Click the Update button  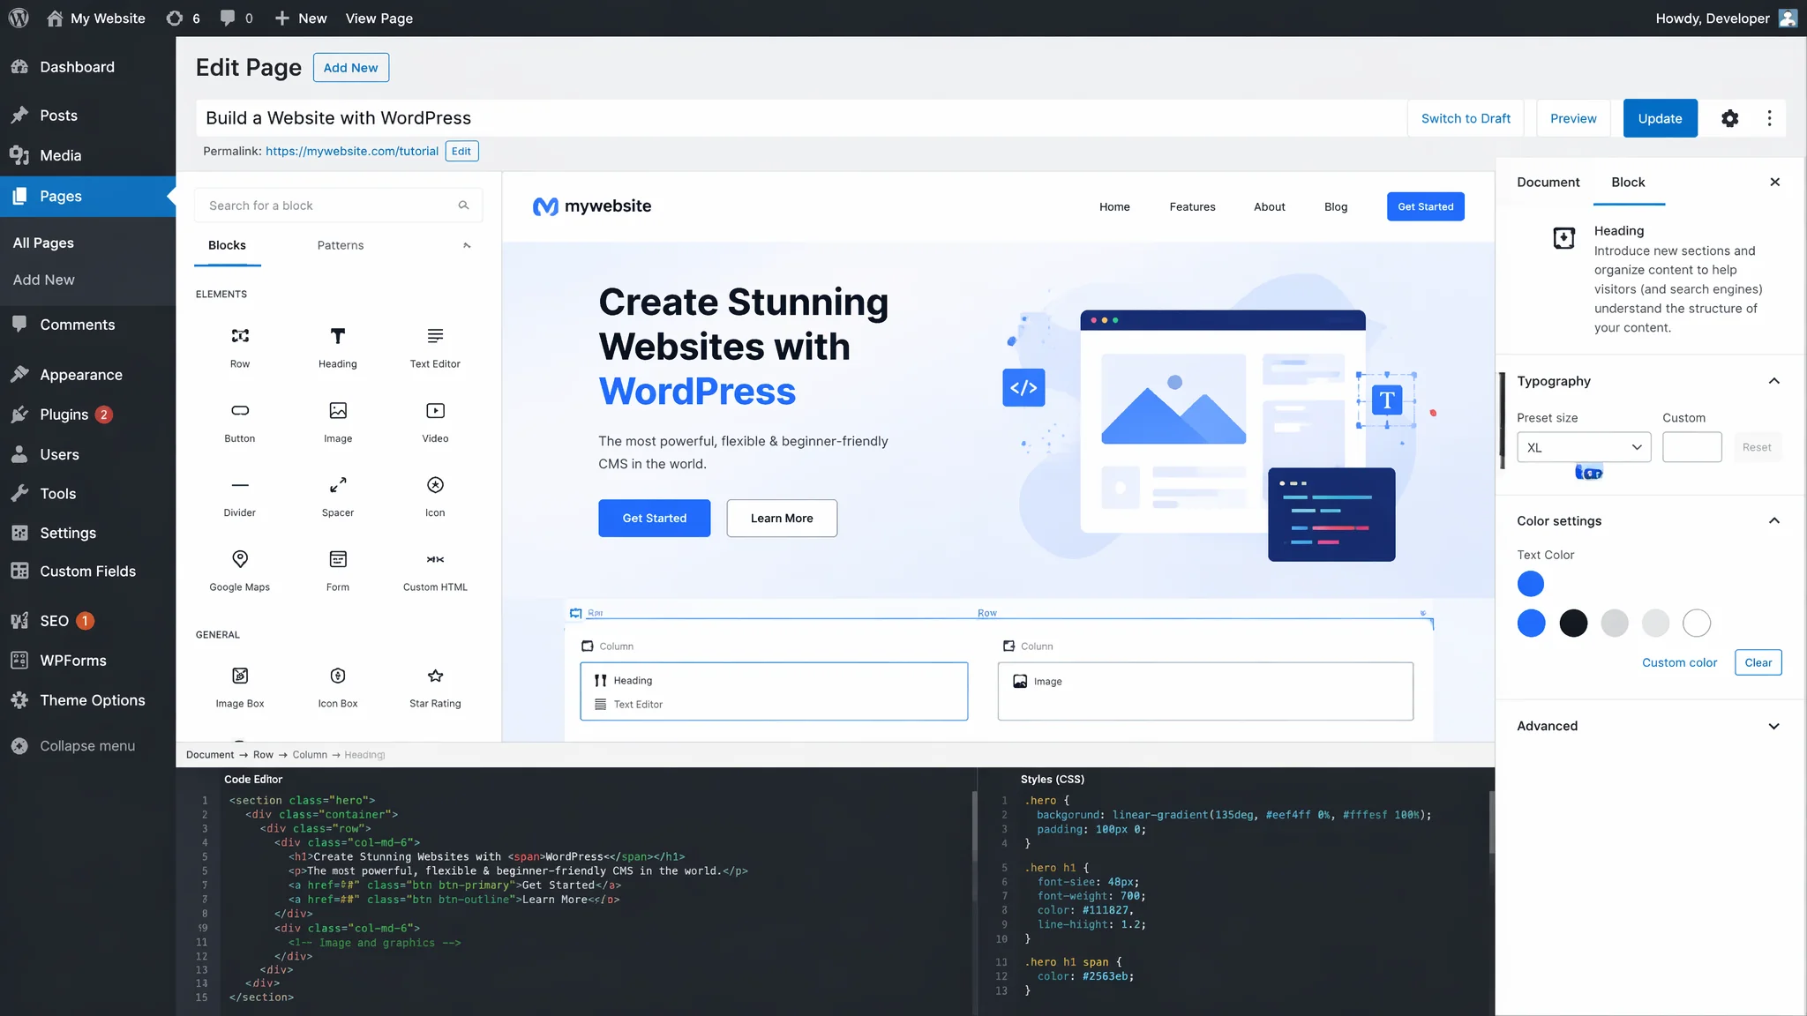pos(1660,118)
